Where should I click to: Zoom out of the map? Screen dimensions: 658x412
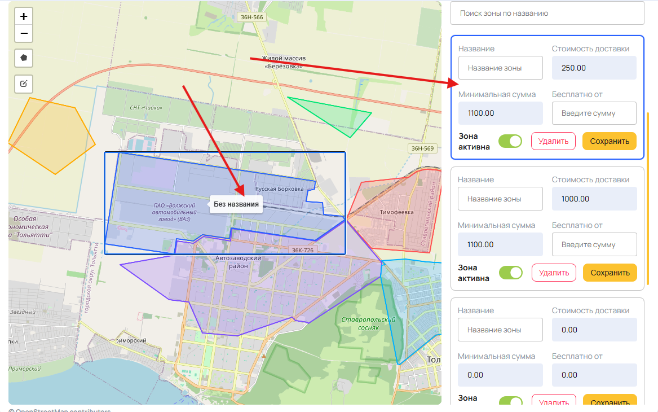[24, 34]
